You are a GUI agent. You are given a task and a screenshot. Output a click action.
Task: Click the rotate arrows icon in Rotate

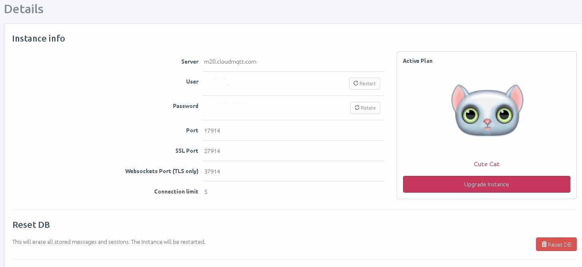(x=357, y=108)
